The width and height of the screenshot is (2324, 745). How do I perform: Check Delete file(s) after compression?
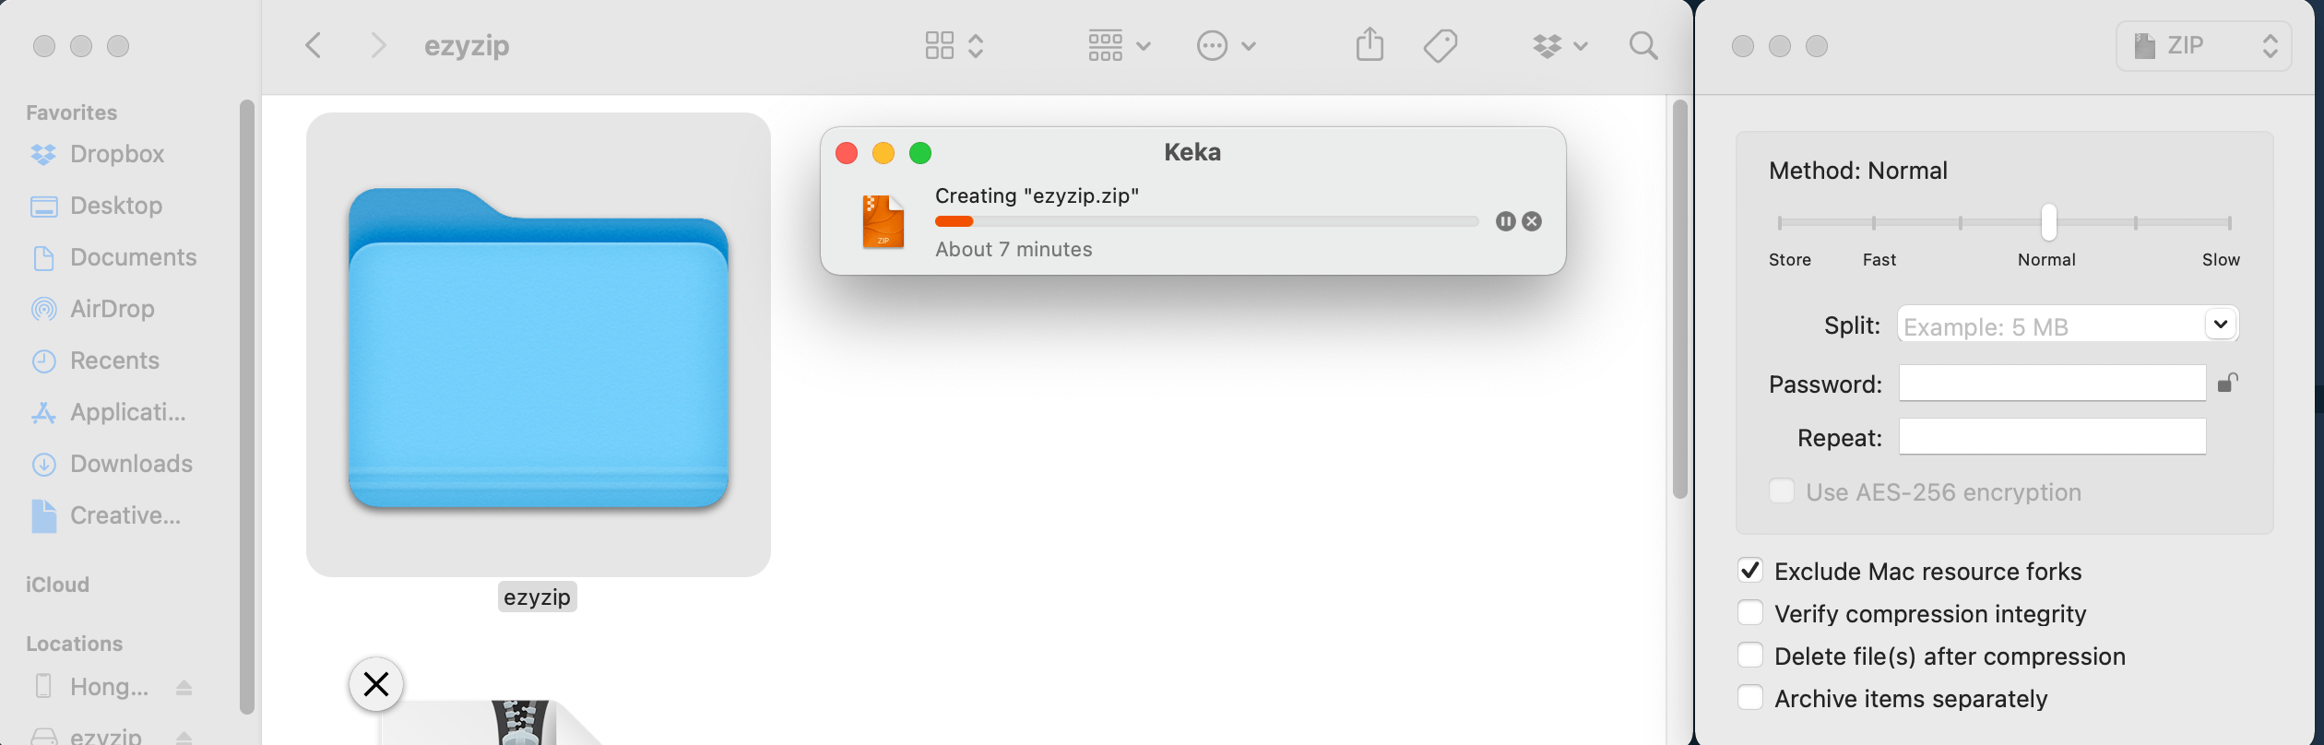(x=1749, y=656)
